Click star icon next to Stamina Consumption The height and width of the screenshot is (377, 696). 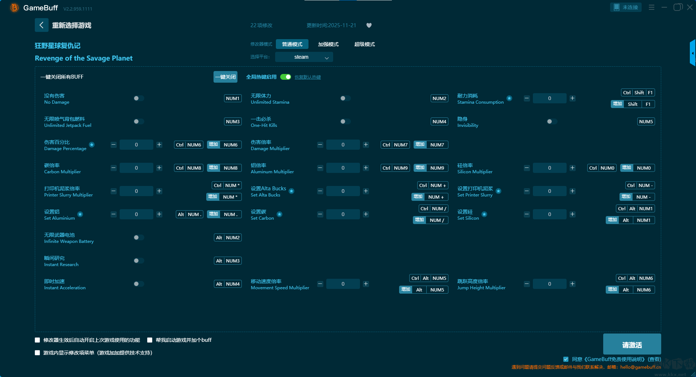click(x=509, y=98)
